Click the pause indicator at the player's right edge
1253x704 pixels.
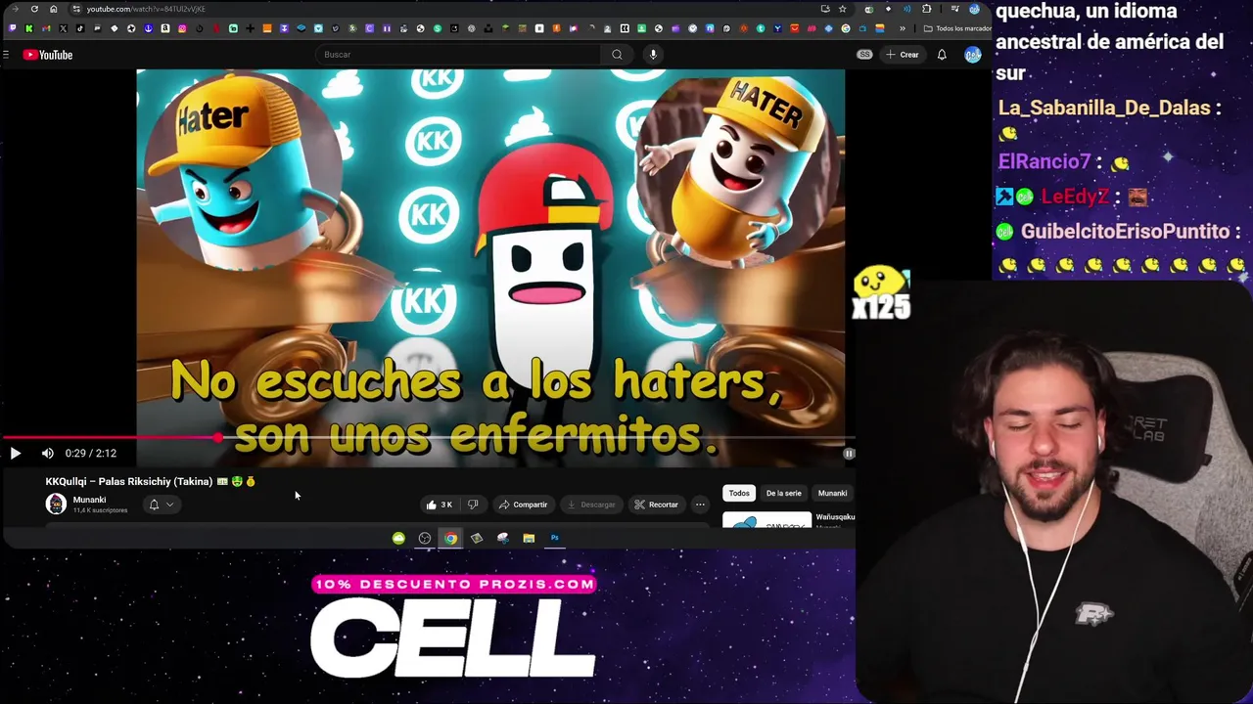[x=849, y=453]
